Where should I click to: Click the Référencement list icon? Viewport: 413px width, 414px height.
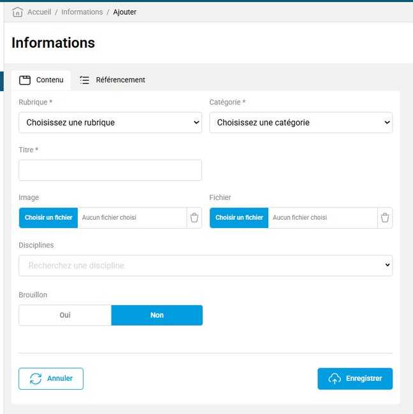[x=85, y=80]
